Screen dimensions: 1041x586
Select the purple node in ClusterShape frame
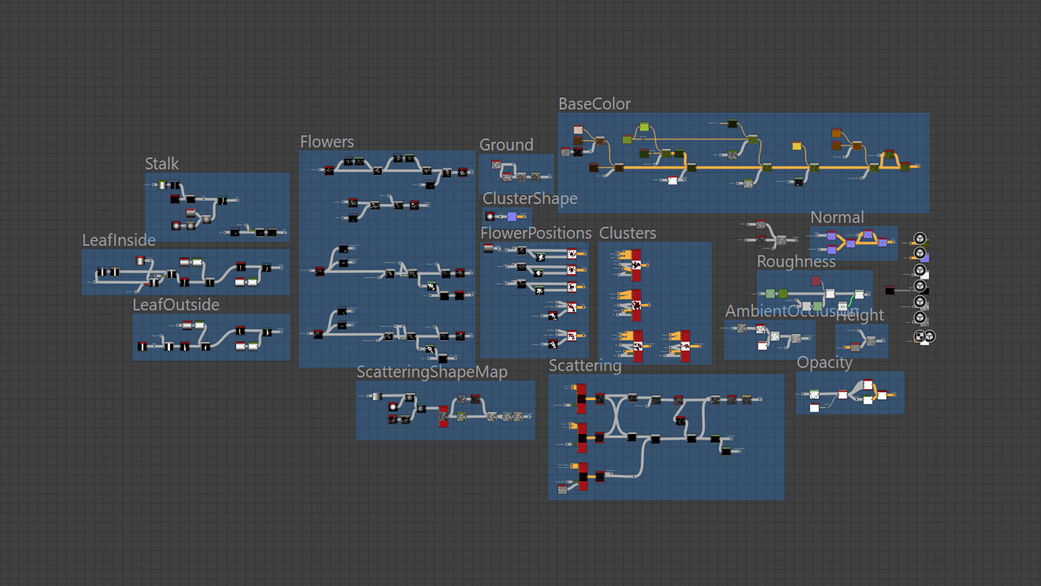coord(512,217)
